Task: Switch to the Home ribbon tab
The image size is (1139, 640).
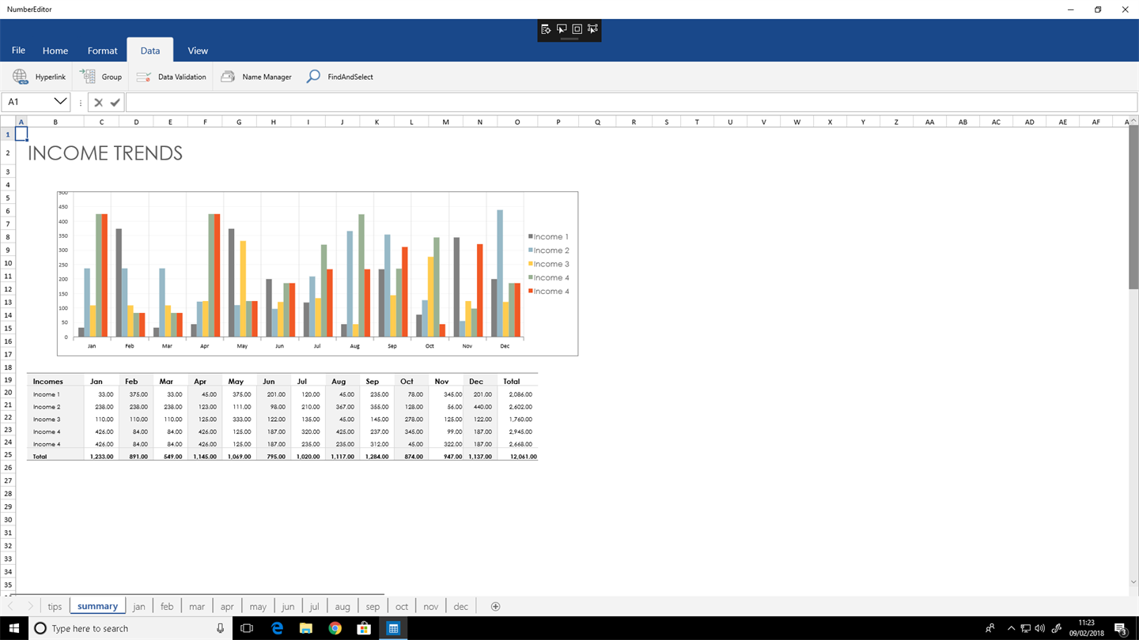Action: [55, 51]
